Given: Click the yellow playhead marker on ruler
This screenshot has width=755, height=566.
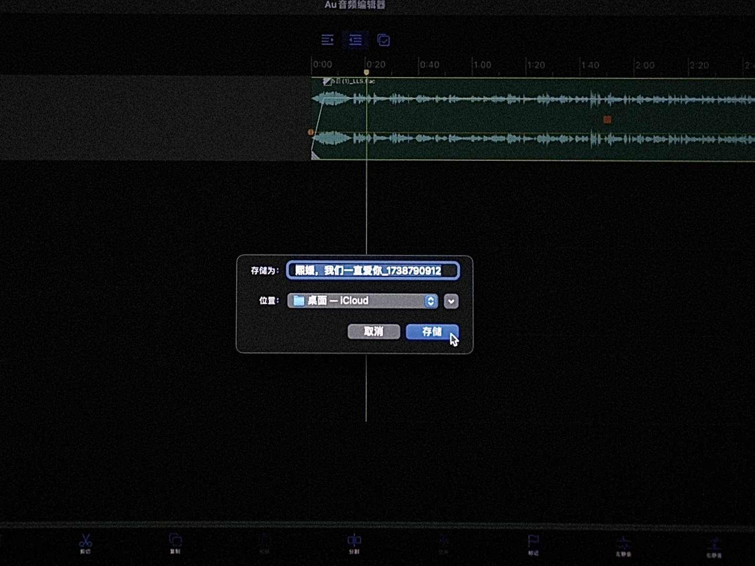Looking at the screenshot, I should tap(367, 72).
